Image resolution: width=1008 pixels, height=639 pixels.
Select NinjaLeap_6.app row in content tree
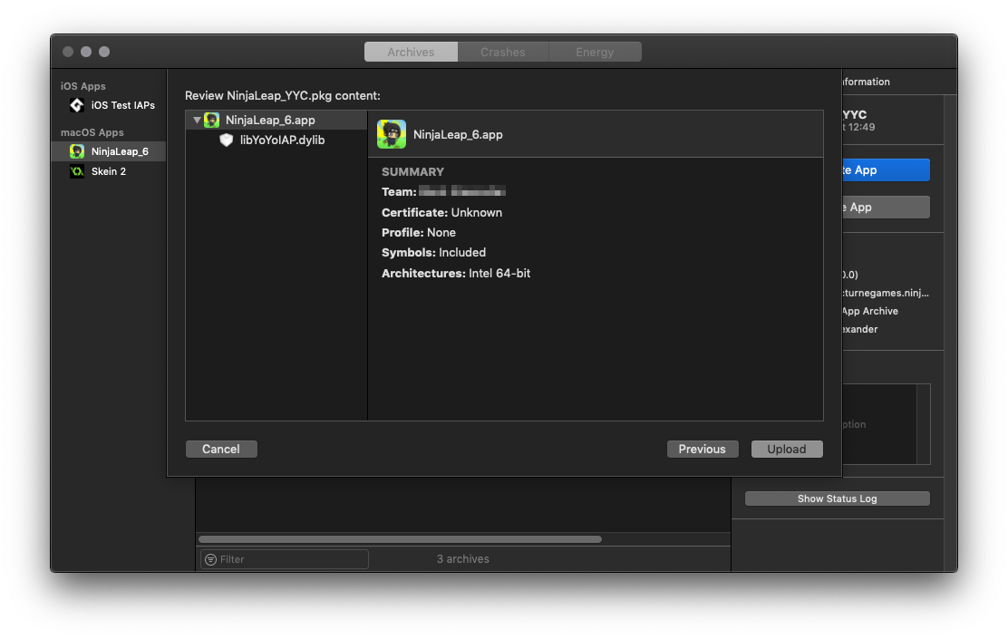pos(276,121)
